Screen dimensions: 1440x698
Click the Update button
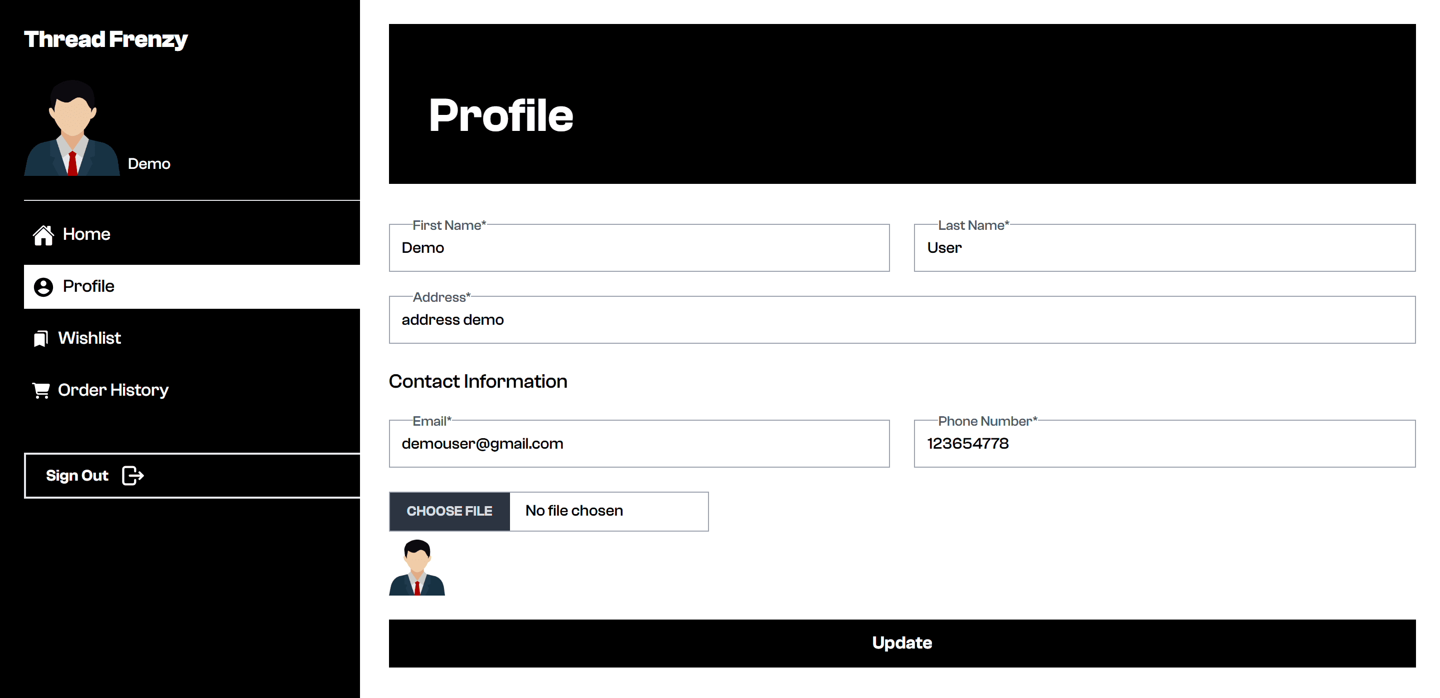pos(902,643)
